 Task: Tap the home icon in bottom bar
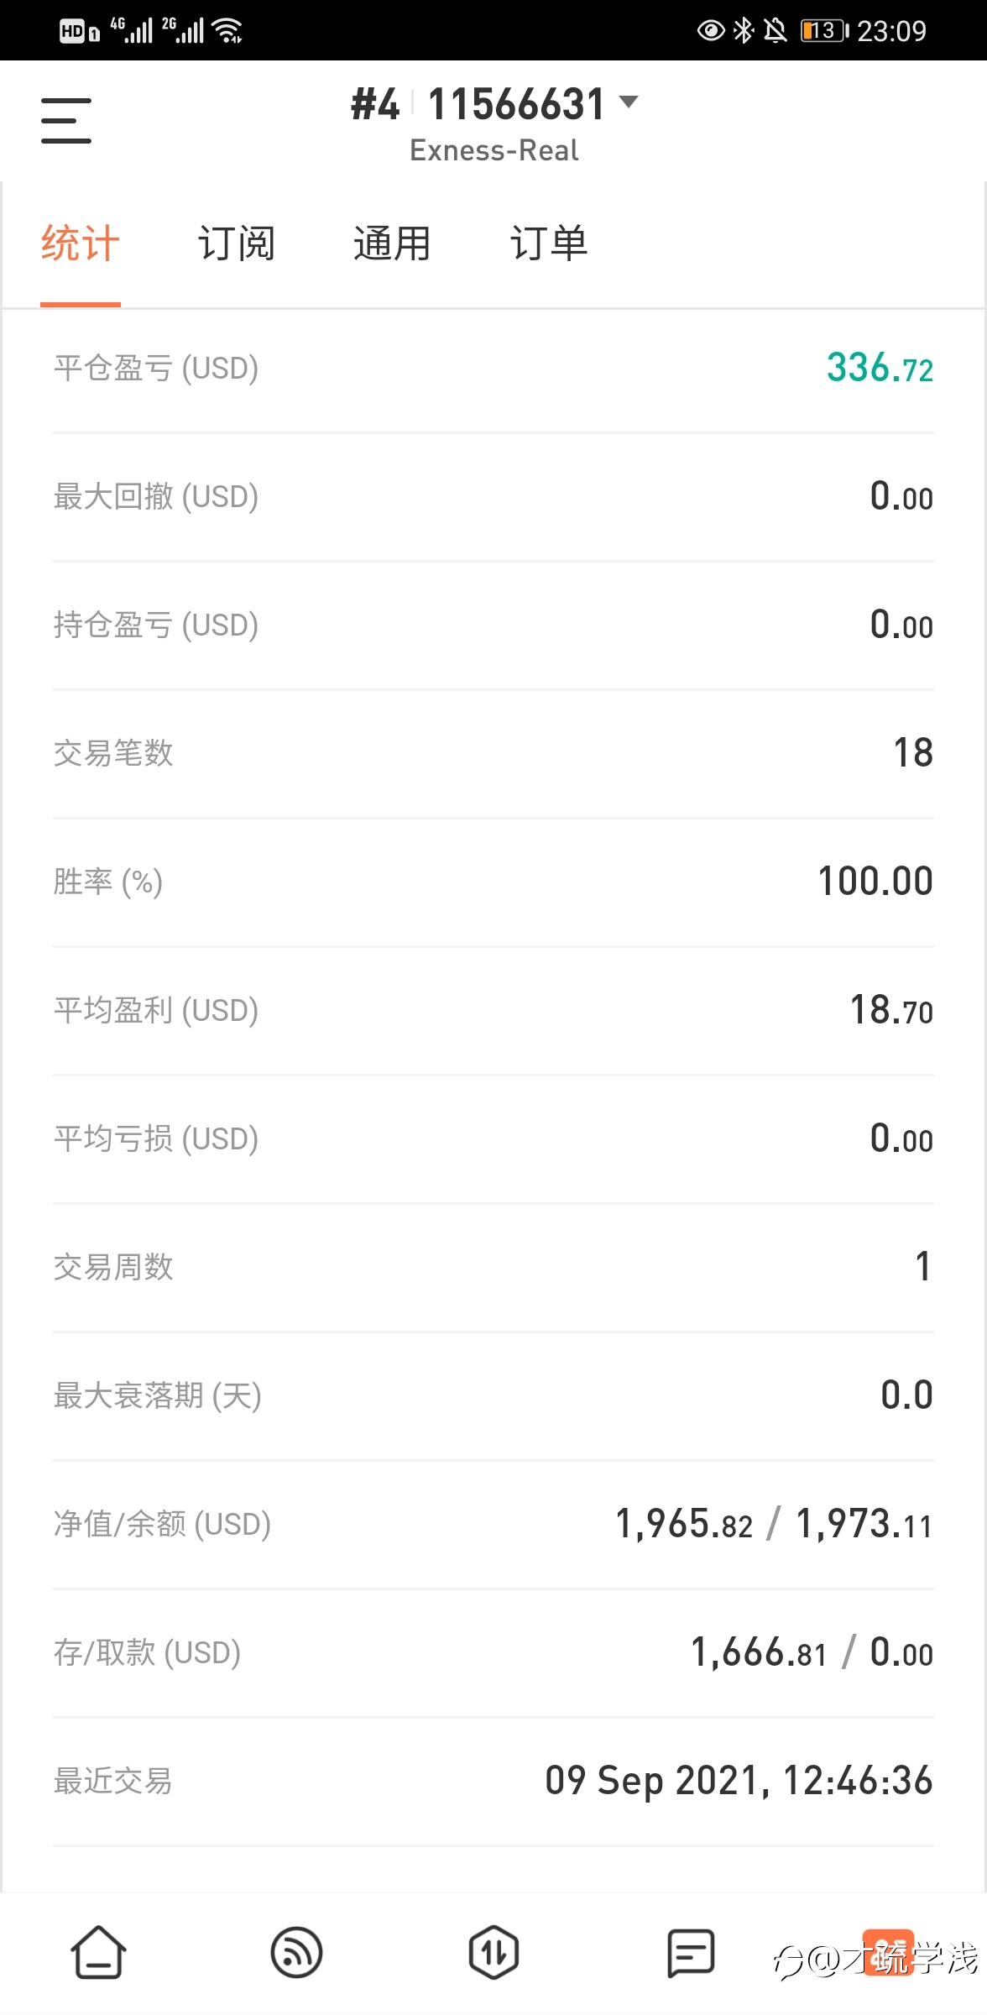[x=99, y=1952]
